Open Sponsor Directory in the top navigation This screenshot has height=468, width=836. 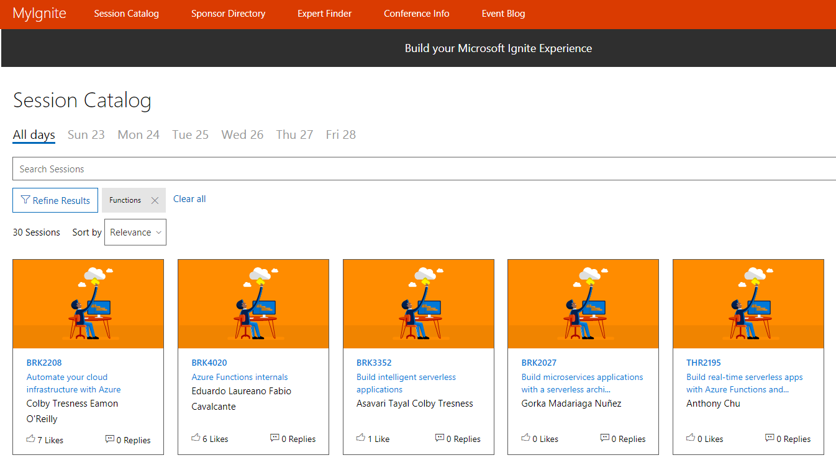(228, 14)
